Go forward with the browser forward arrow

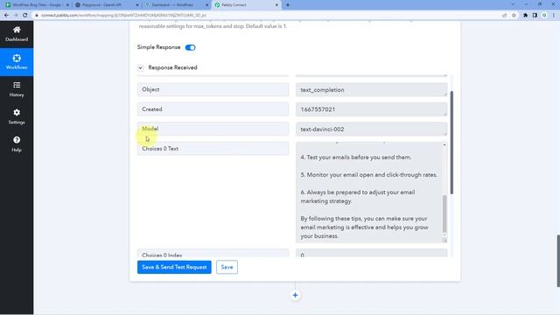pos(16,16)
